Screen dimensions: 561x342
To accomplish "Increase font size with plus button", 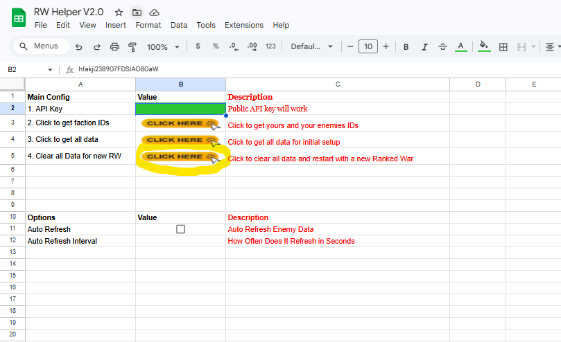I will point(386,46).
